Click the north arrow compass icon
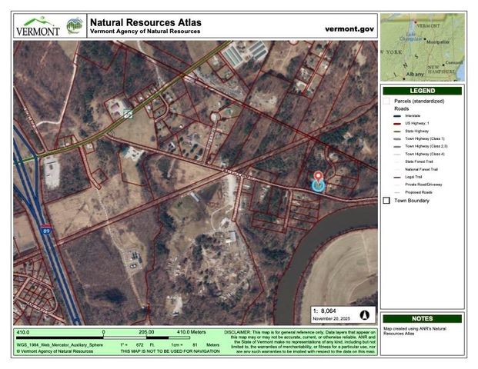 pyautogui.click(x=365, y=315)
